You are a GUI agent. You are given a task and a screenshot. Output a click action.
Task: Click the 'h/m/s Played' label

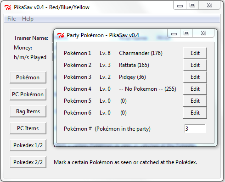click(30, 57)
